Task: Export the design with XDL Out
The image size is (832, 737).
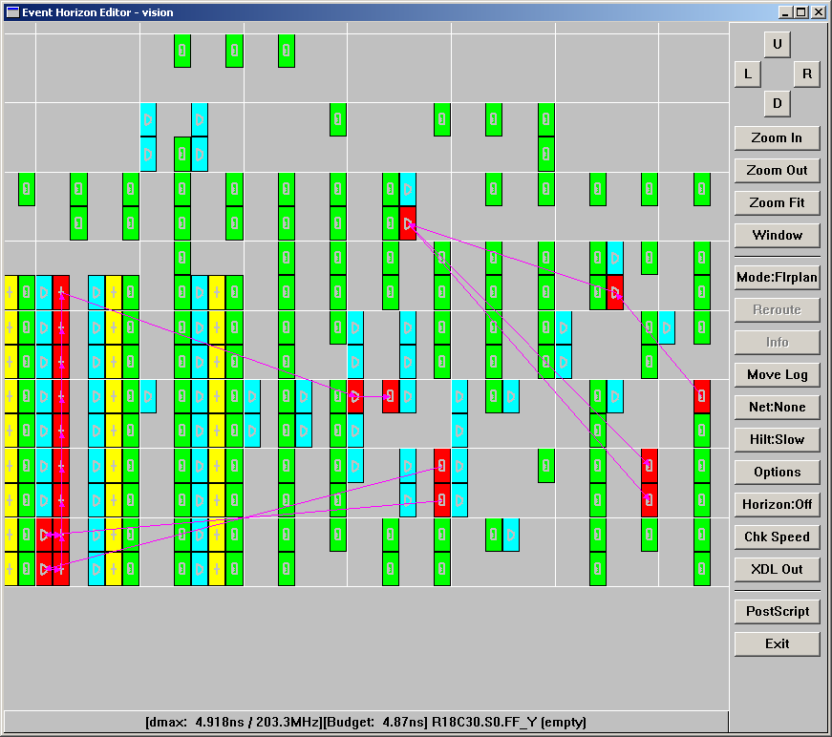Action: pos(777,569)
